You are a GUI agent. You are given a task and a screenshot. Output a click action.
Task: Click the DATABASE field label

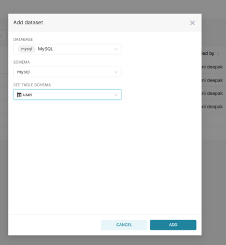[x=23, y=40]
